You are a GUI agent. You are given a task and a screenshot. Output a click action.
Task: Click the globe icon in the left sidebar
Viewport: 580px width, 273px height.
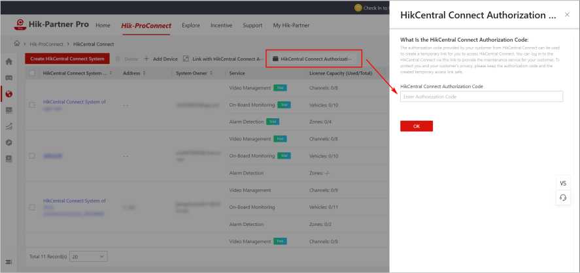[9, 94]
